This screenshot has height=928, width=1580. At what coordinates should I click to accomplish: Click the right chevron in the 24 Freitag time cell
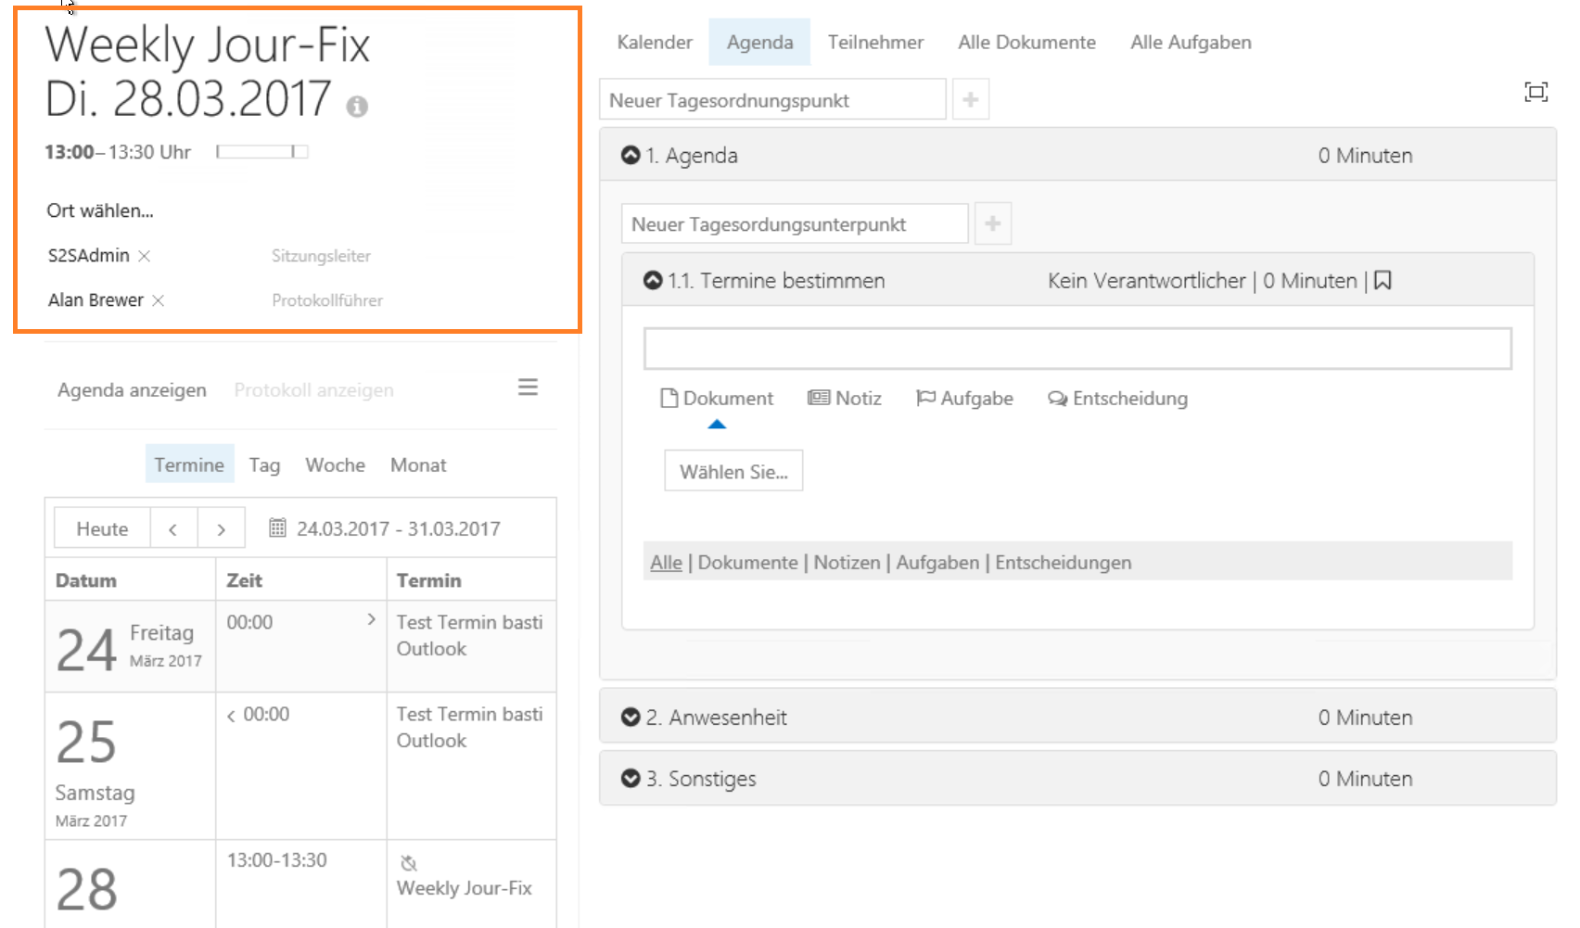click(371, 618)
